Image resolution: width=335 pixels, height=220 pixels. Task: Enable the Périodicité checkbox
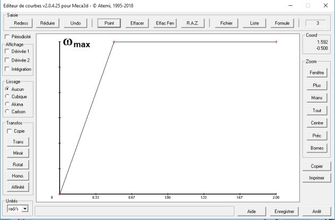pos(7,37)
